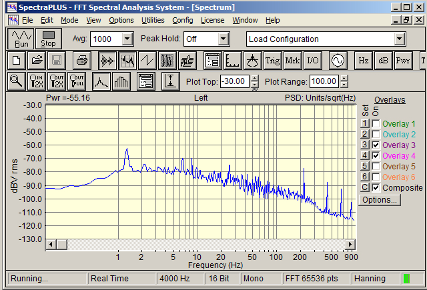This screenshot has height=290, width=427.
Task: Click the vertical autoscale icon
Action: click(x=171, y=81)
